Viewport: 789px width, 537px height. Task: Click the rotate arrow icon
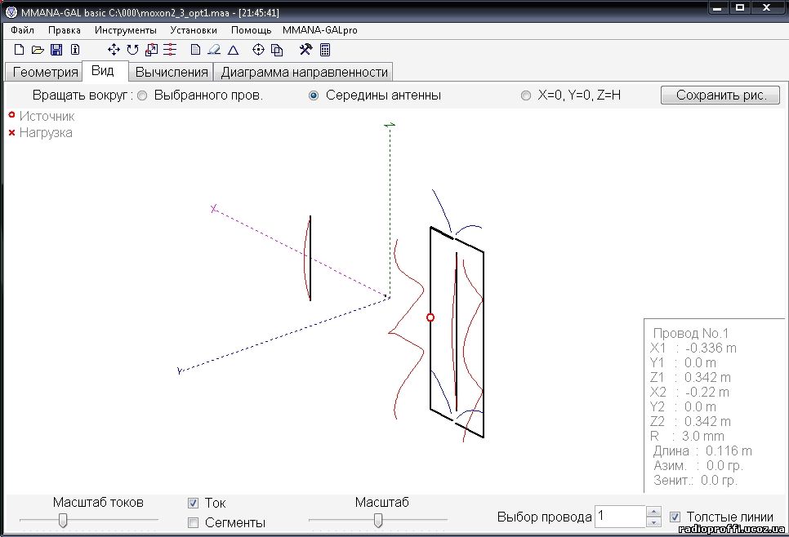click(132, 49)
